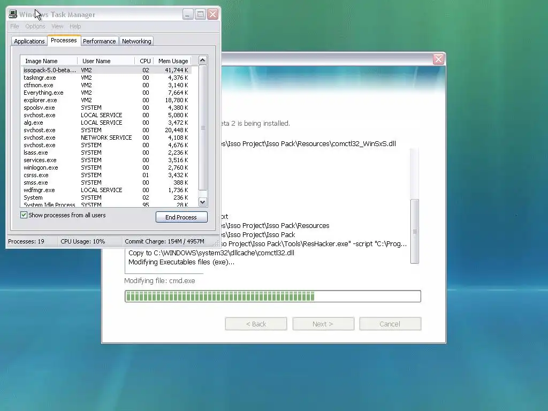Switch to the Performance tab
This screenshot has width=548, height=411.
99,41
